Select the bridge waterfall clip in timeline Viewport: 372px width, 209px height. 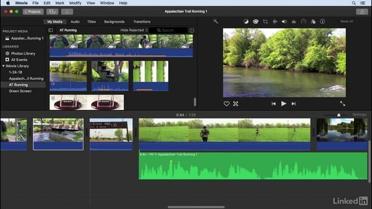point(58,134)
